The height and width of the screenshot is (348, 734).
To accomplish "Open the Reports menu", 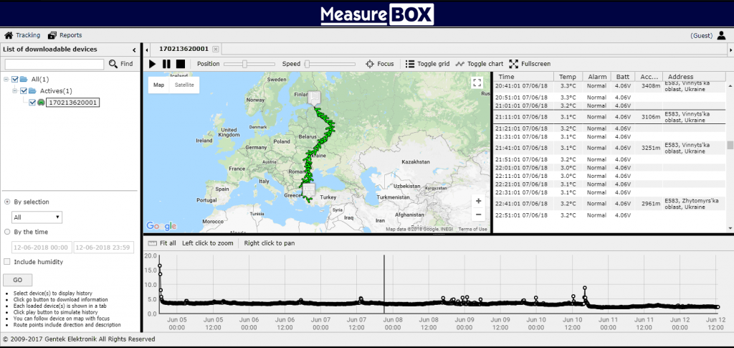I will click(65, 35).
